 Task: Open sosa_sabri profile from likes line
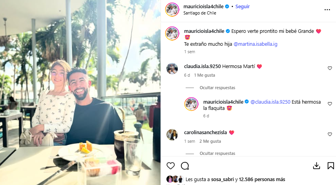click(223, 180)
